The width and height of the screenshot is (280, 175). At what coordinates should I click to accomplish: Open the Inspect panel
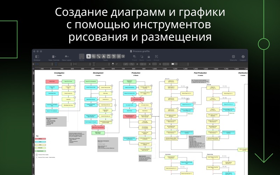243,57
